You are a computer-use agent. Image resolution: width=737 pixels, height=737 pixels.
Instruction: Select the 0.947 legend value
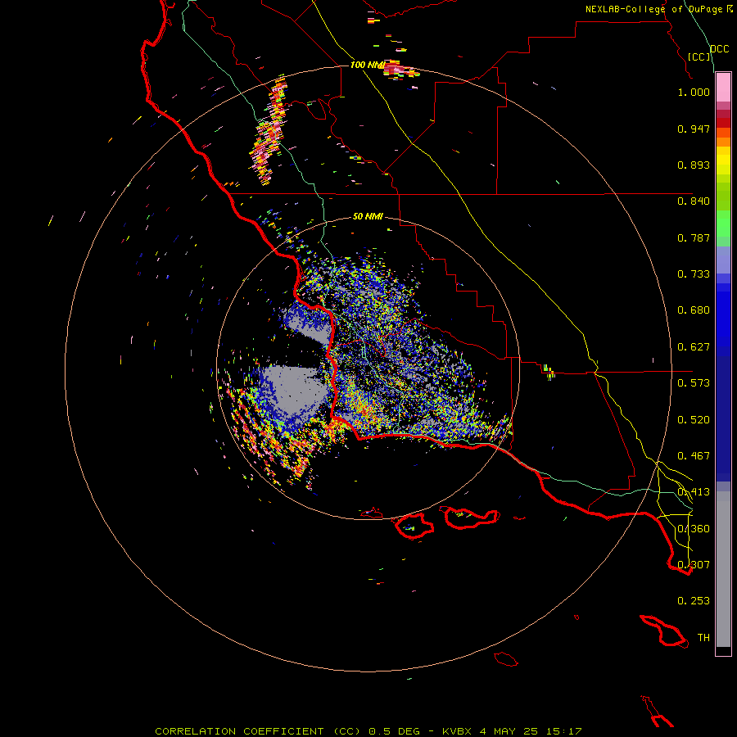click(x=694, y=129)
